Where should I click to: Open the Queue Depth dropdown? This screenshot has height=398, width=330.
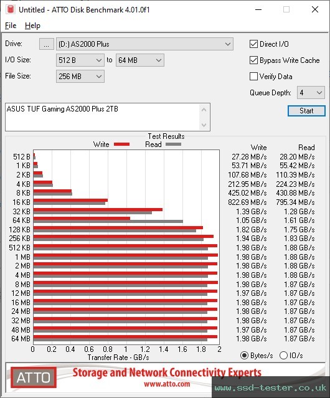[311, 93]
